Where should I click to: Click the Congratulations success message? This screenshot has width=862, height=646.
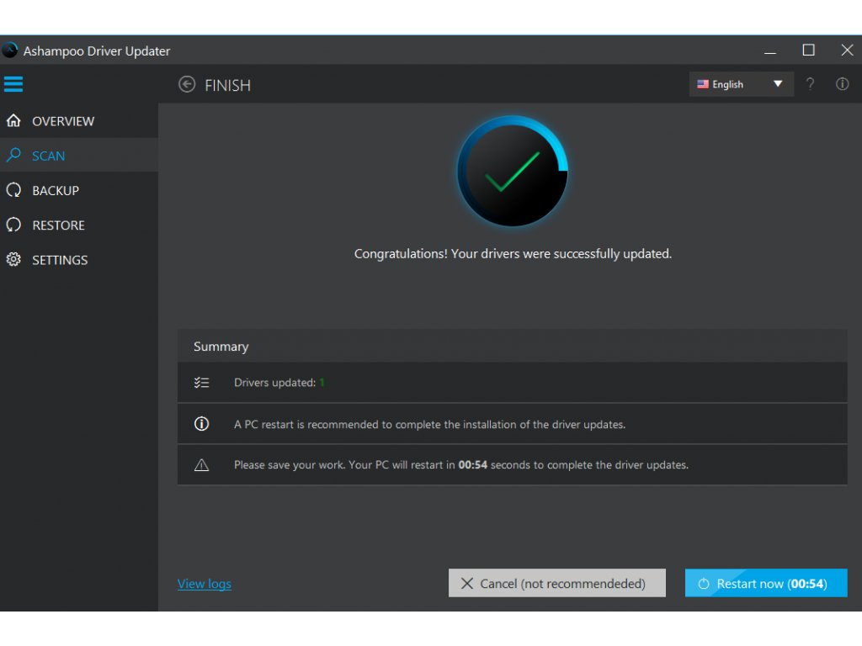tap(513, 254)
